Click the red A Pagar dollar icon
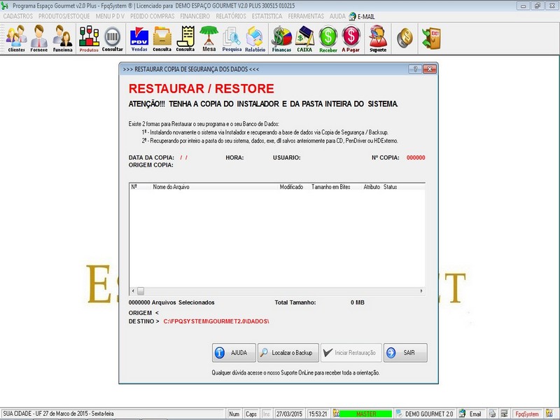 [351, 38]
